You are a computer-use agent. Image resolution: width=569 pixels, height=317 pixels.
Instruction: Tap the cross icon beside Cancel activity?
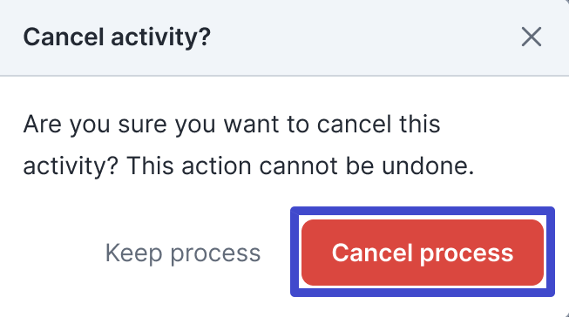(x=532, y=37)
